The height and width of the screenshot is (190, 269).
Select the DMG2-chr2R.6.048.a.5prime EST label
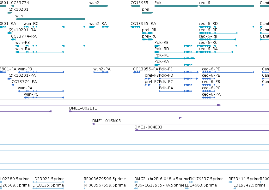(162, 179)
